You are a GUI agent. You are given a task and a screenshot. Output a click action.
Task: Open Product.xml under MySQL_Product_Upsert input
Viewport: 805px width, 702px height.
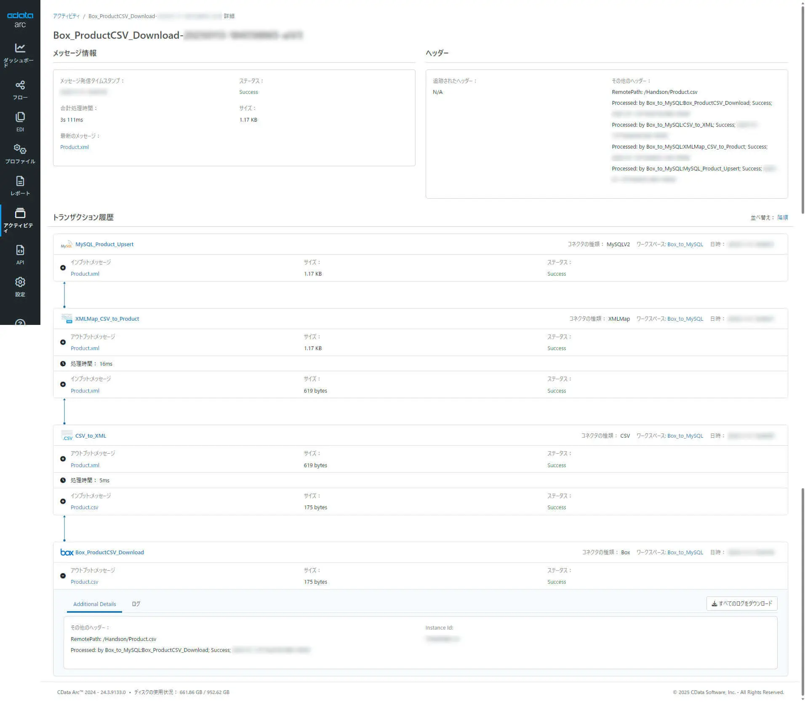tap(85, 274)
